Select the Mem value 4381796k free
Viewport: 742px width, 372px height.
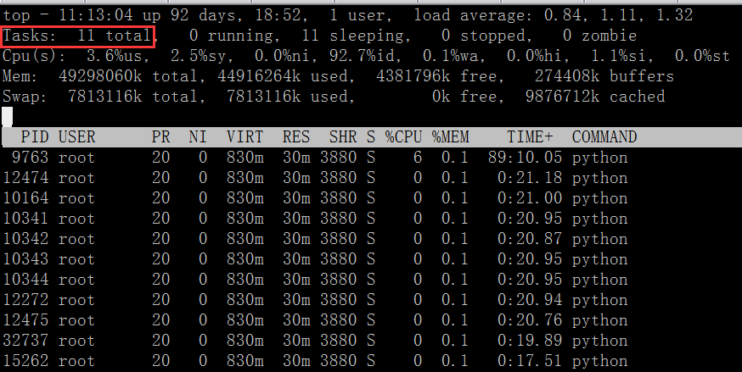coord(436,76)
